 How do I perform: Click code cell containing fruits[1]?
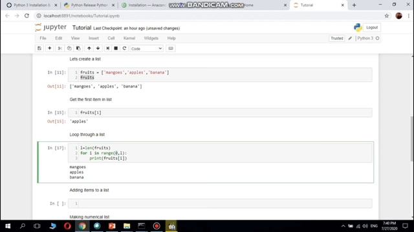[220, 113]
